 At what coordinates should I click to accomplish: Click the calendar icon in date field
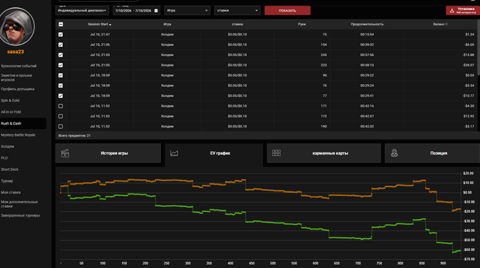[x=156, y=10]
